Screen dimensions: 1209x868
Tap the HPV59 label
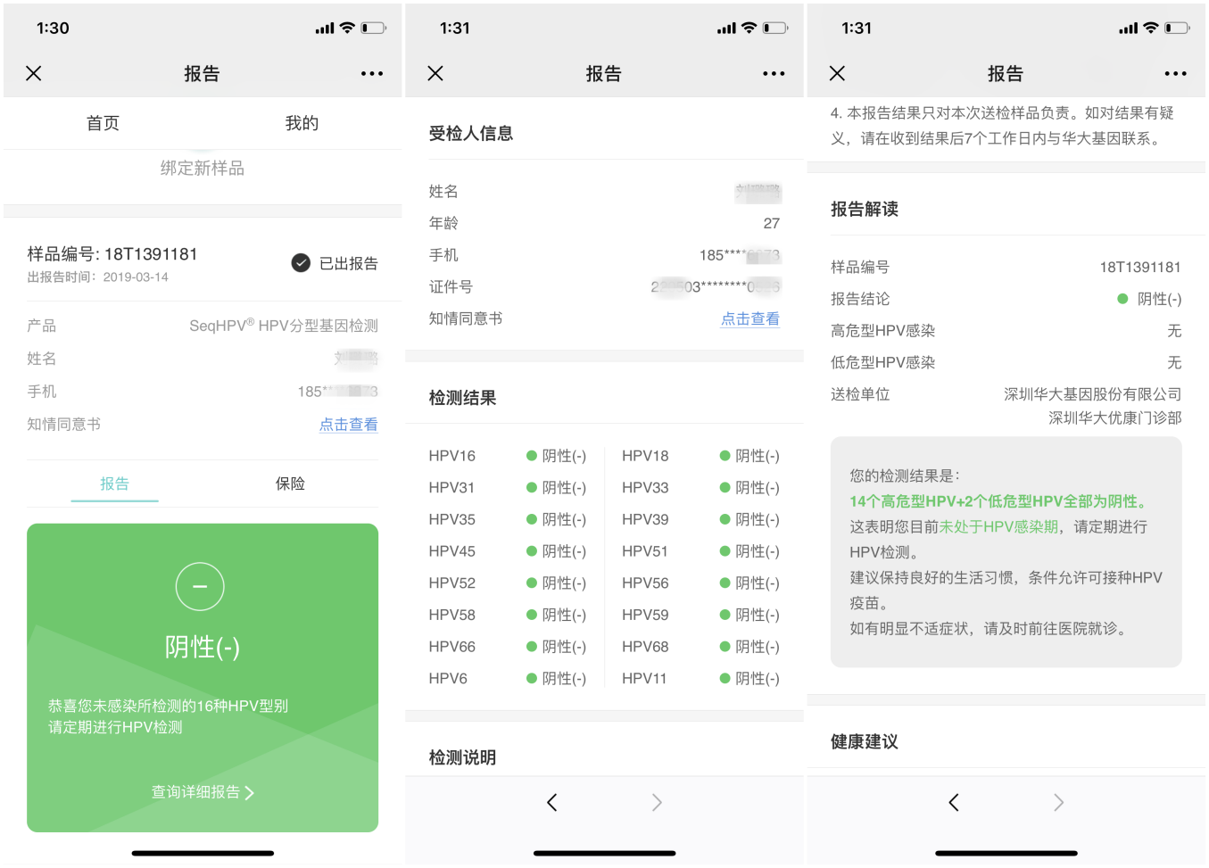coord(645,615)
